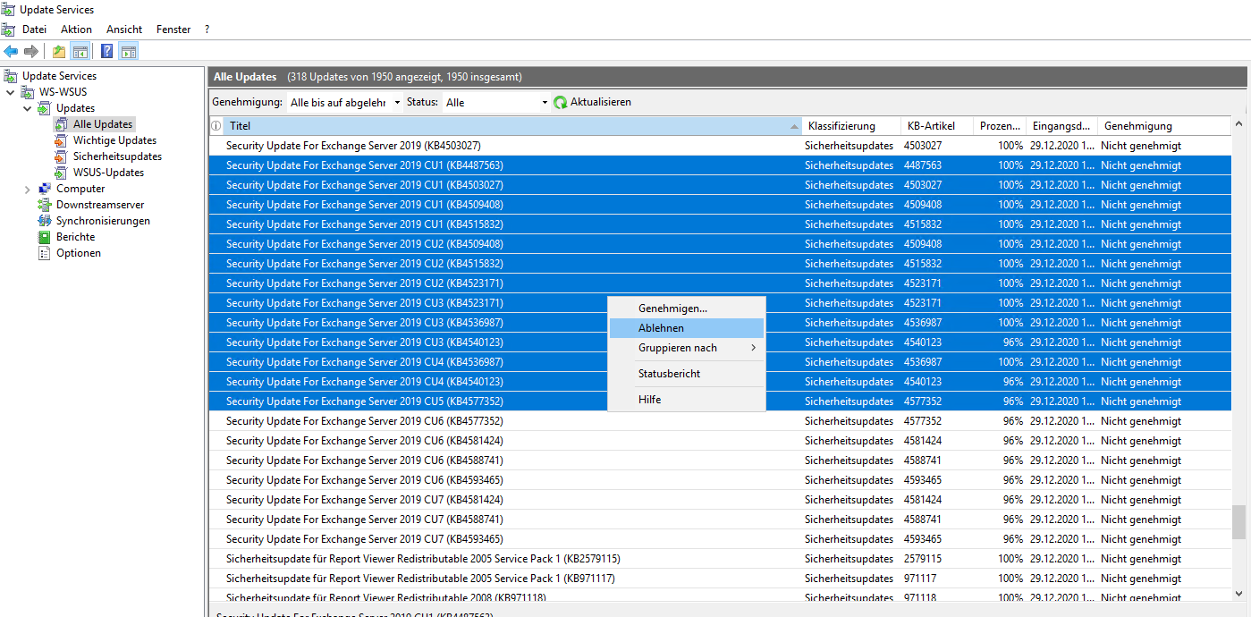Click the Forward arrow toolbar icon
Viewport: 1251px width, 617px height.
pos(31,51)
